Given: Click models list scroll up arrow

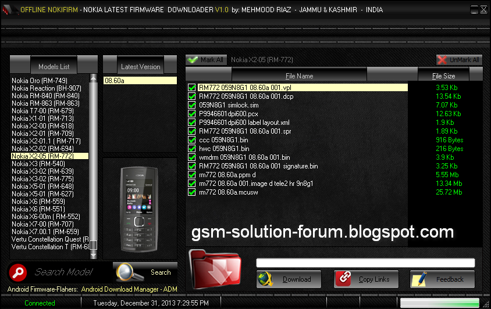Looking at the screenshot, I should point(93,78).
